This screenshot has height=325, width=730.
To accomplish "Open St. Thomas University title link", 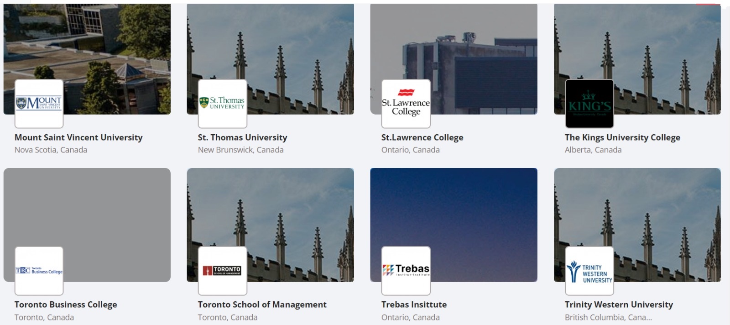I will coord(243,137).
